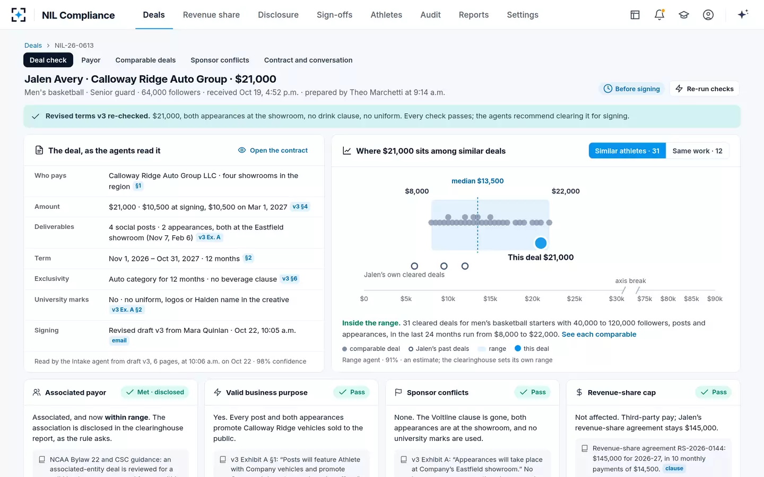Click the citation icon beside 'Posts will feature Athlete' quote
This screenshot has height=477, width=764.
point(223,460)
